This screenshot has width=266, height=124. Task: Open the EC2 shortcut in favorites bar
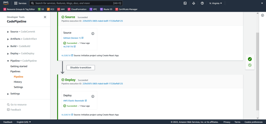[x=50, y=9]
